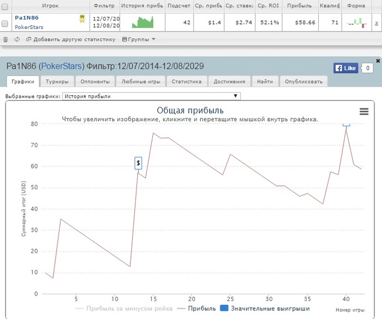This screenshot has height=319, width=382.
Task: Sort by the Фильтр column header
Action: pyautogui.click(x=104, y=5)
